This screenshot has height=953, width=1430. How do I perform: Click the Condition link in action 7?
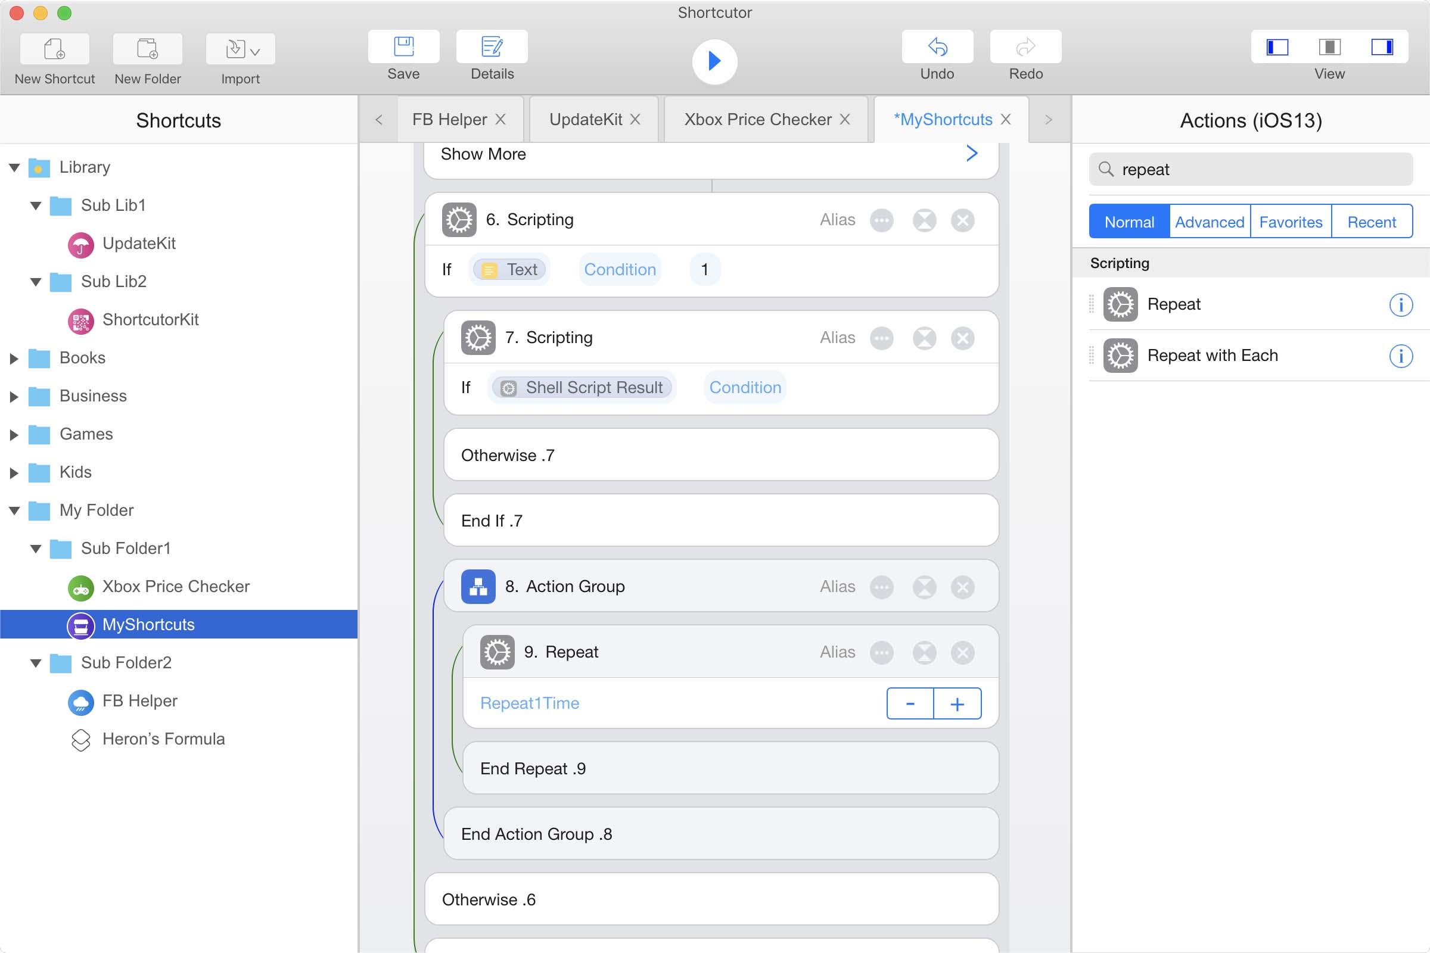745,387
